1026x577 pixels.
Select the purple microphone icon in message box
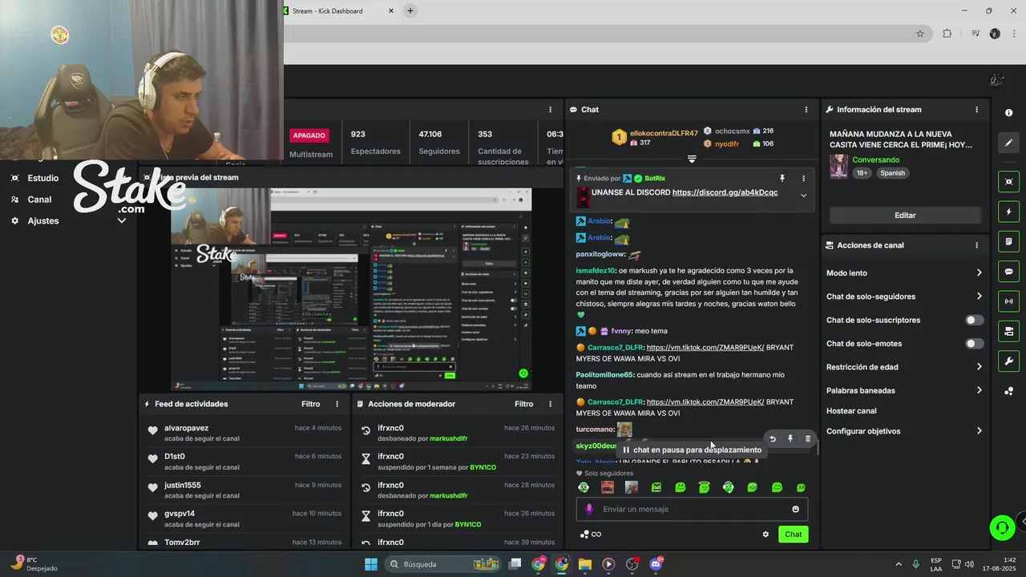coord(589,509)
